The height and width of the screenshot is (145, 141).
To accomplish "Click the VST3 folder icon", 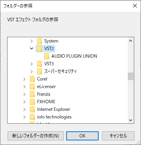I will [x=39, y=64].
